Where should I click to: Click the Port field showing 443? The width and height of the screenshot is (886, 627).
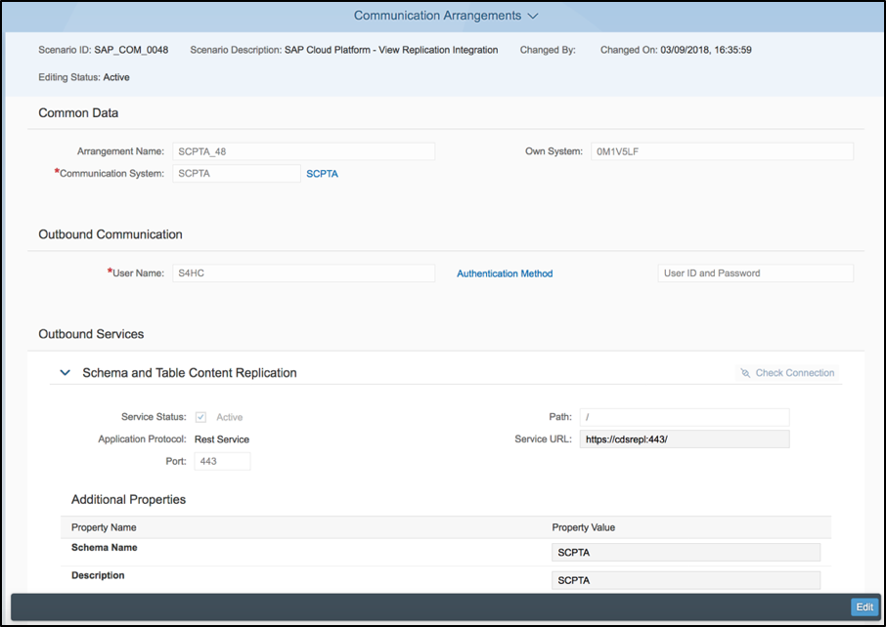click(x=222, y=461)
